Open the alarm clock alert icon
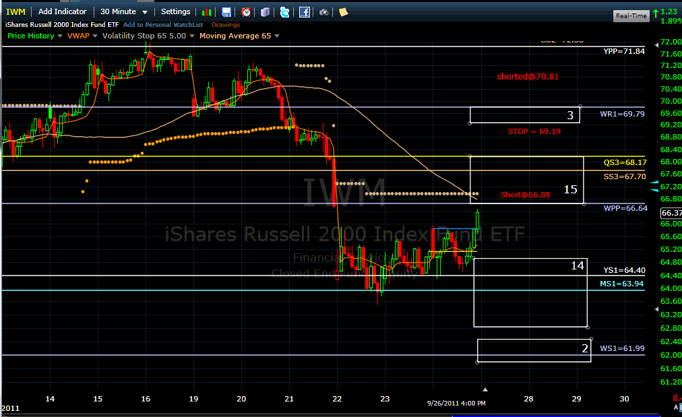 (x=246, y=12)
